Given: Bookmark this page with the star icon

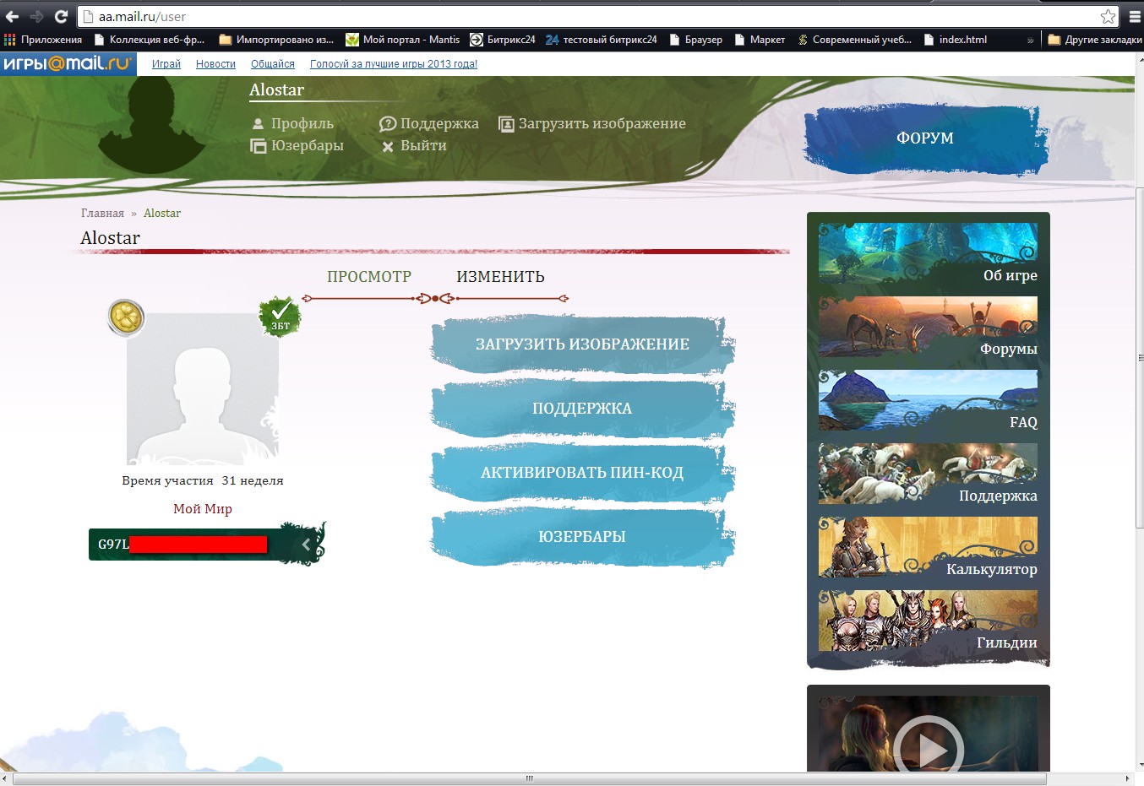Looking at the screenshot, I should 1108,17.
